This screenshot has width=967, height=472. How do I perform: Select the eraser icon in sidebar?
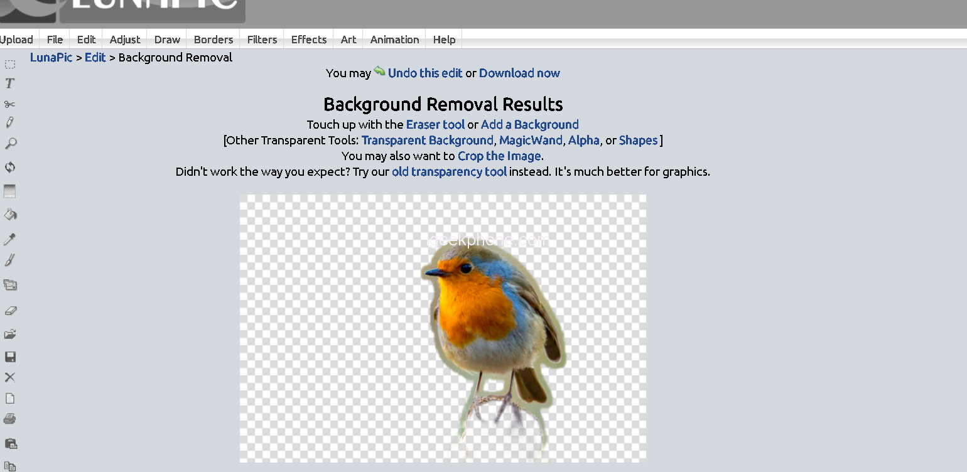click(10, 311)
